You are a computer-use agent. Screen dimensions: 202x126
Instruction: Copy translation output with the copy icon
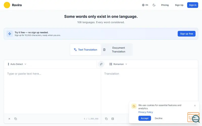click(x=106, y=119)
